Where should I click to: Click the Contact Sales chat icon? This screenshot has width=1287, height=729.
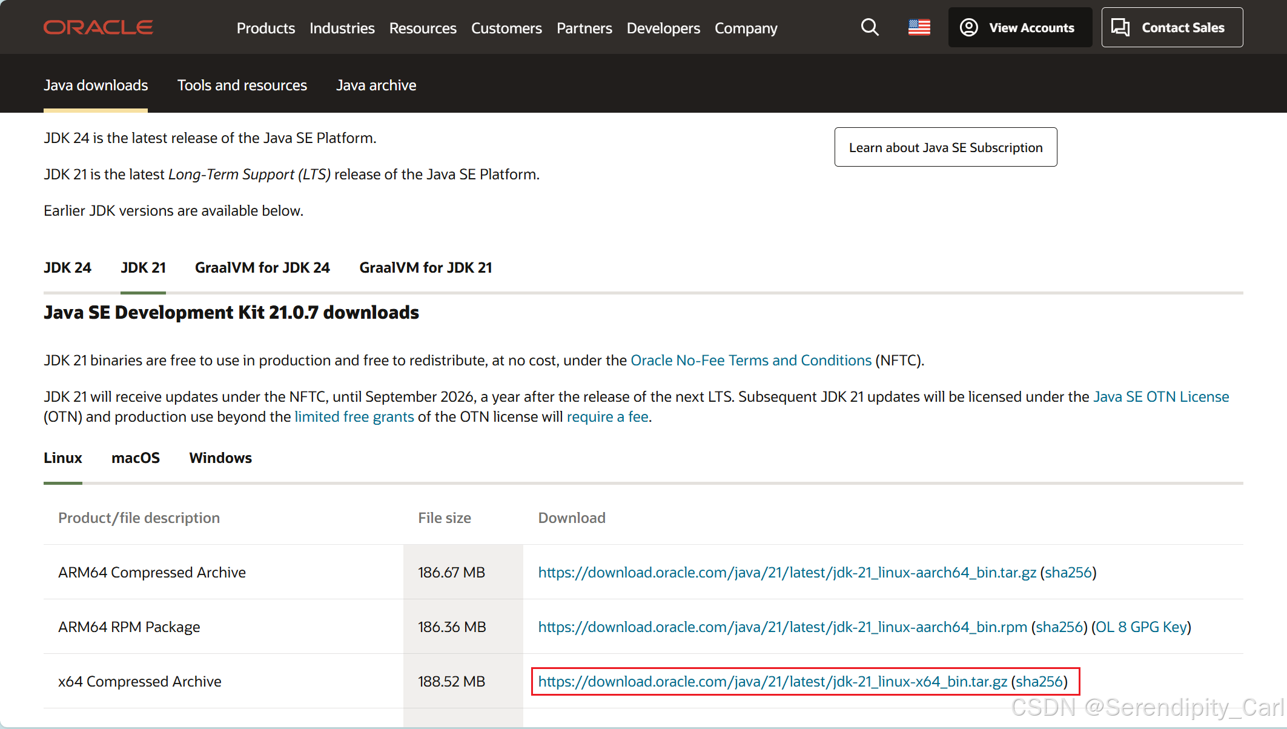click(x=1120, y=27)
